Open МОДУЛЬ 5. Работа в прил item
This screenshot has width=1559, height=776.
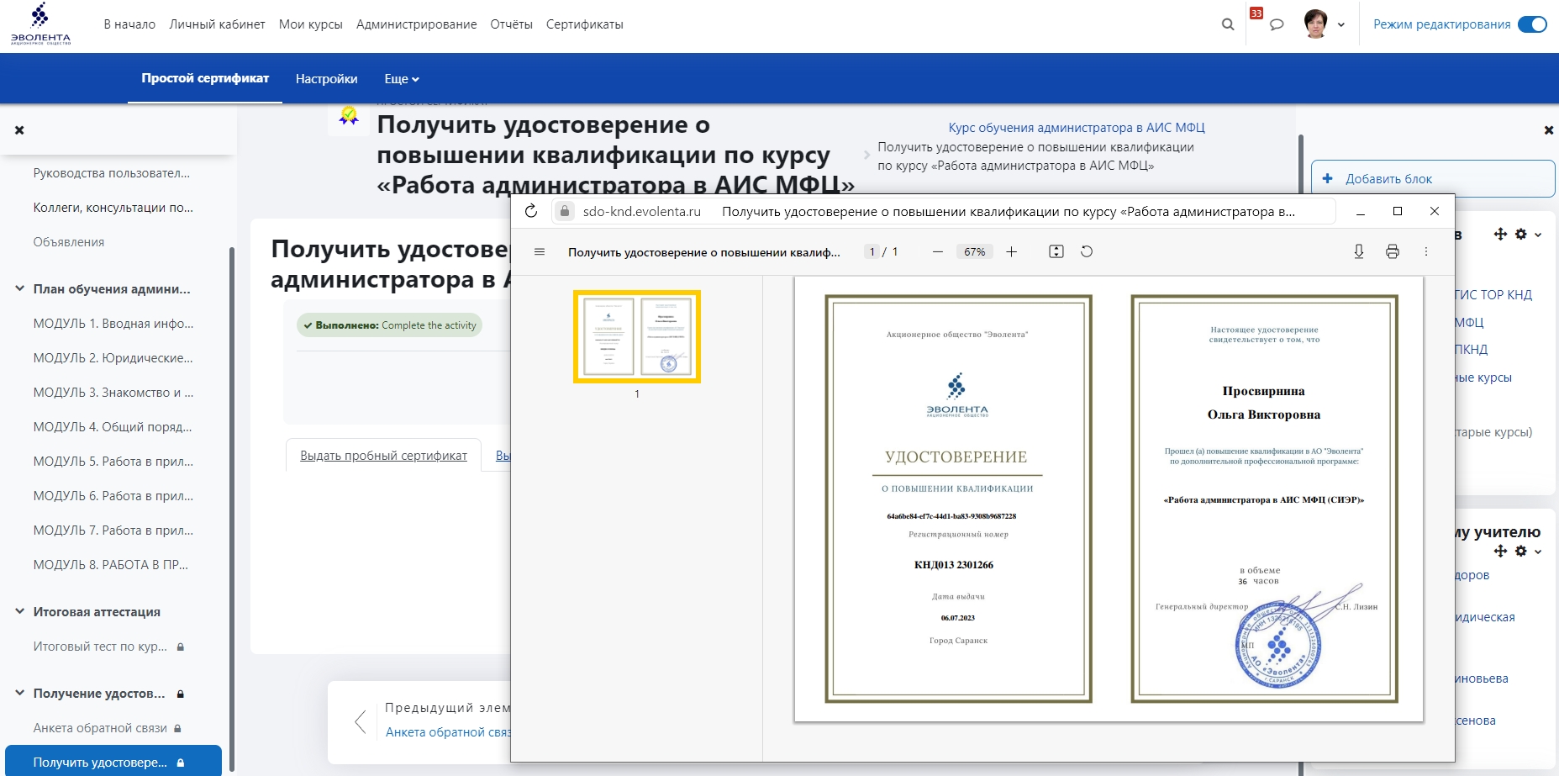113,462
